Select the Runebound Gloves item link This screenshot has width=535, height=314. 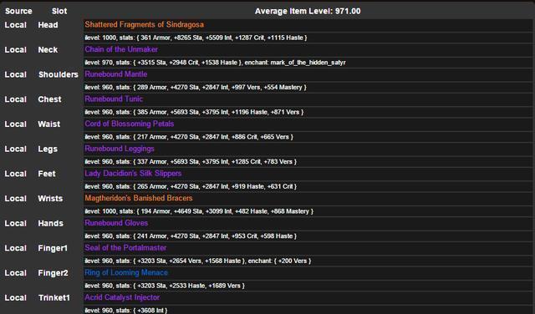(116, 223)
